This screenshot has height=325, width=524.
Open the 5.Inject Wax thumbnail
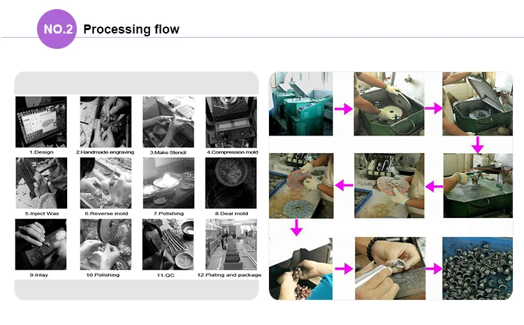click(x=41, y=183)
